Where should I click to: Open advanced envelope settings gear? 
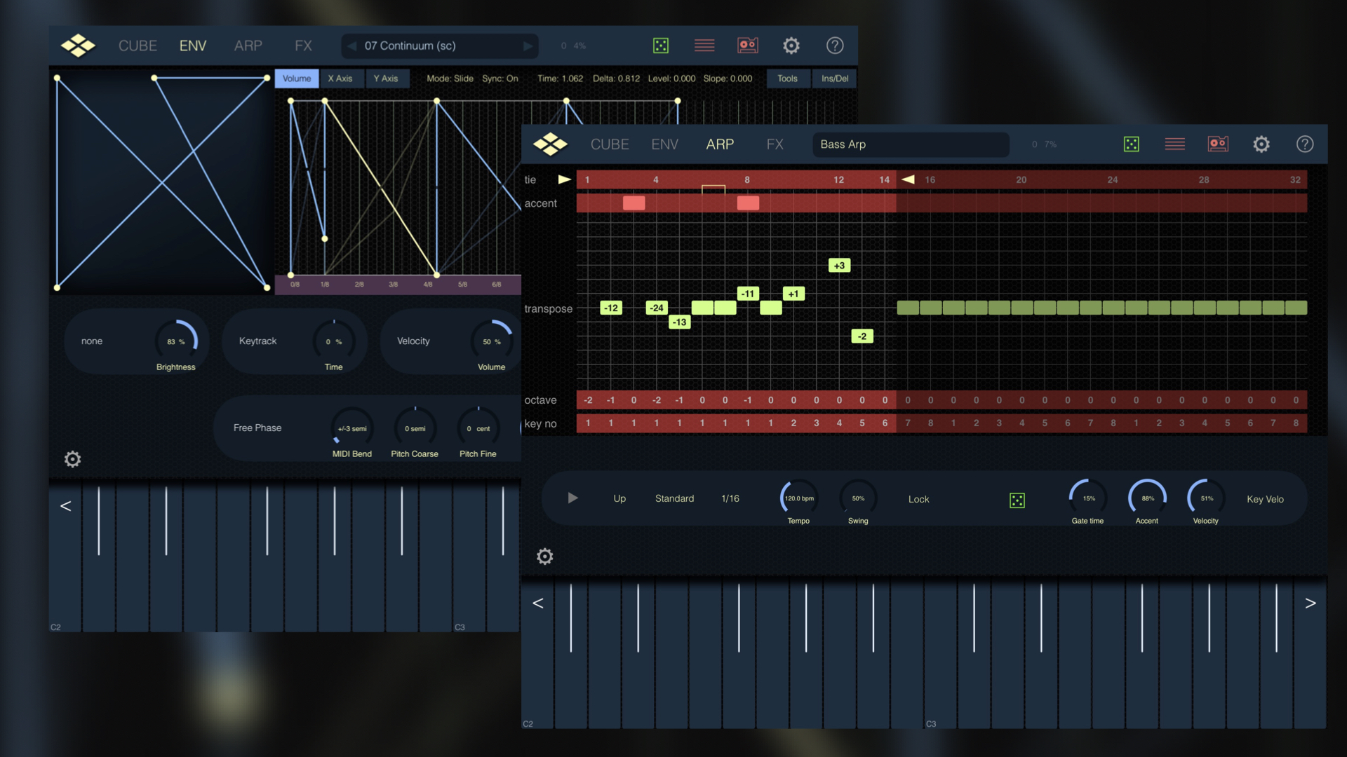point(72,459)
